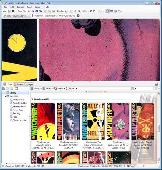This screenshot has height=170, width=162.
Task: Click new smart list search icon
Action: pyautogui.click(x=12, y=88)
